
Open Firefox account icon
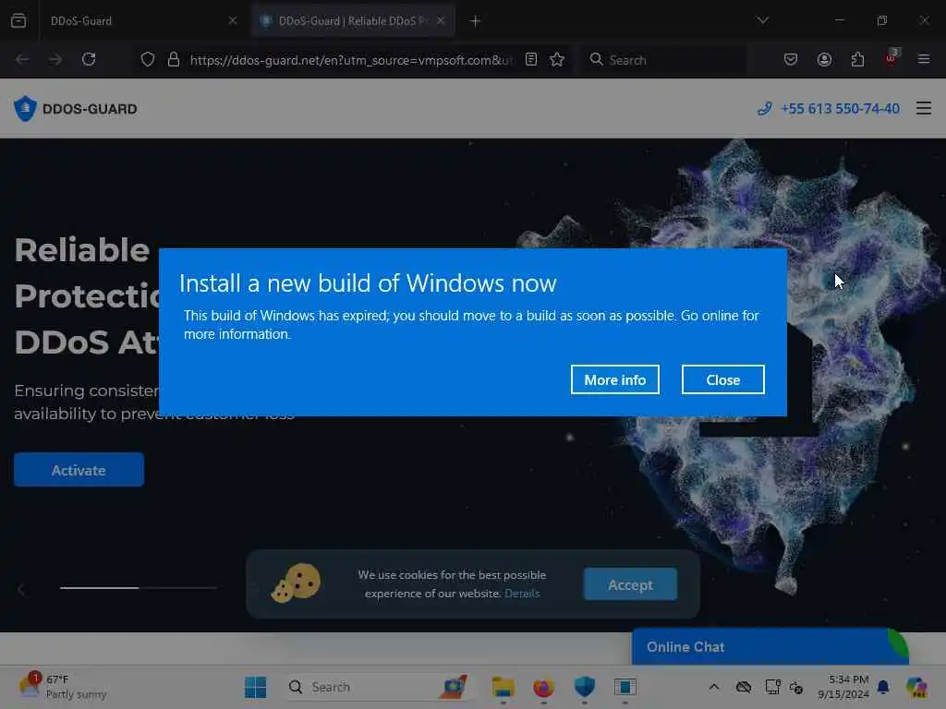[x=824, y=59]
